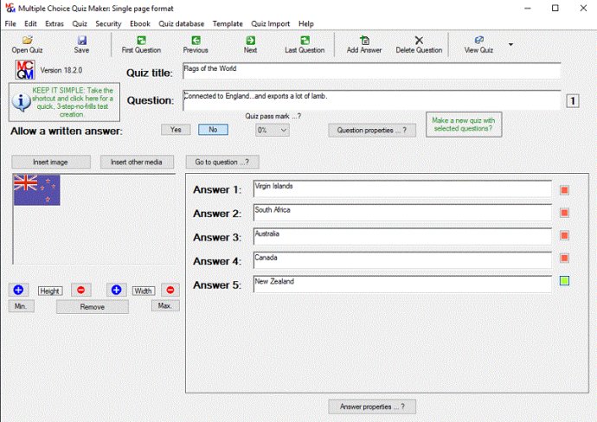Click the MCQM logo beside Version 18.2.0

[25, 70]
